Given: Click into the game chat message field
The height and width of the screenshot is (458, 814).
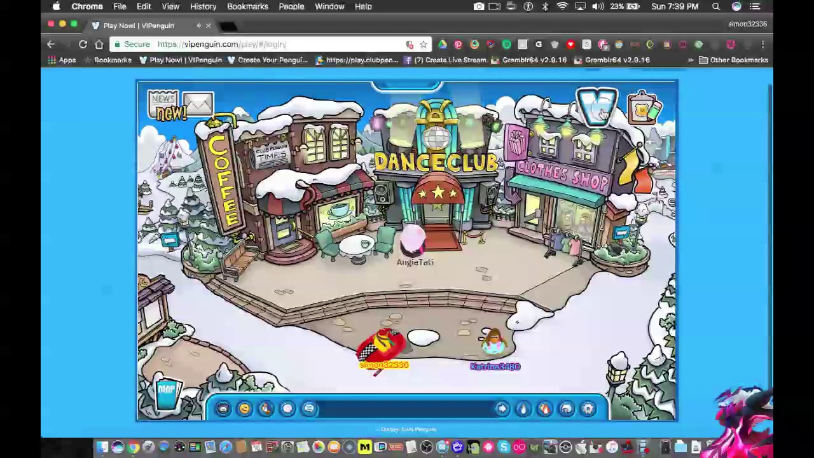Looking at the screenshot, I should click(x=405, y=408).
